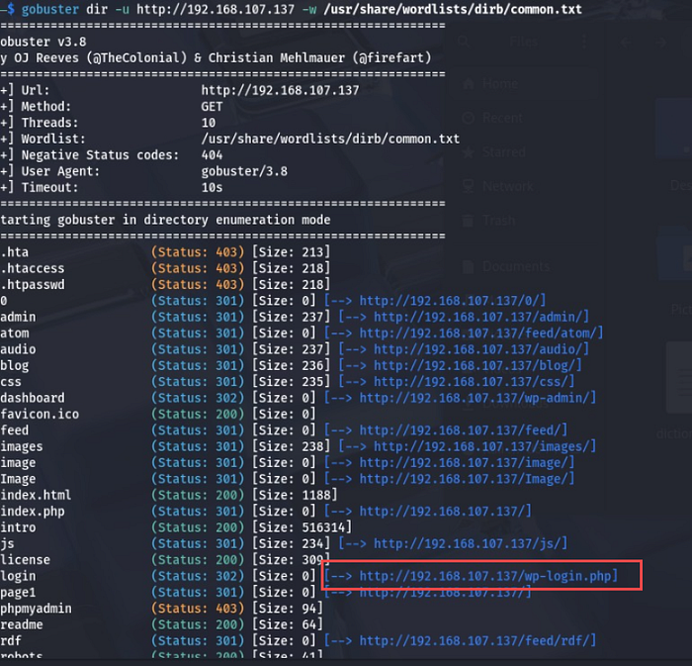Open the /wp-admin/ redirect link
692x666 pixels.
[x=475, y=398]
